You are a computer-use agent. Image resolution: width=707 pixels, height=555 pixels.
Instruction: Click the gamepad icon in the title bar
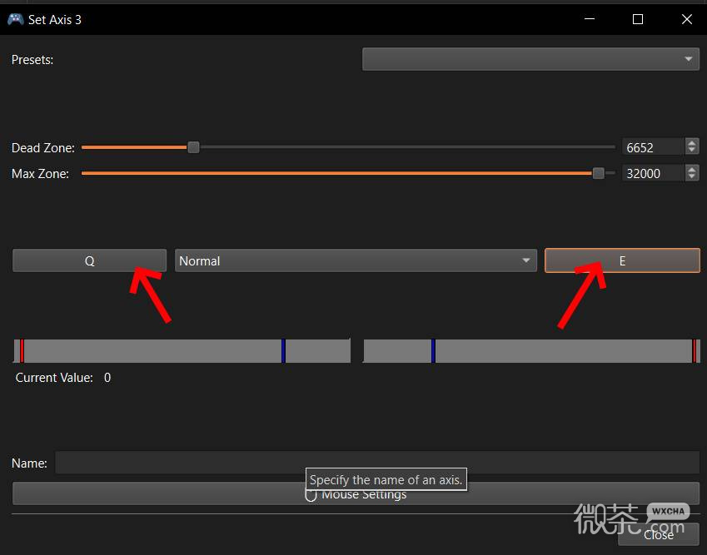pyautogui.click(x=15, y=19)
